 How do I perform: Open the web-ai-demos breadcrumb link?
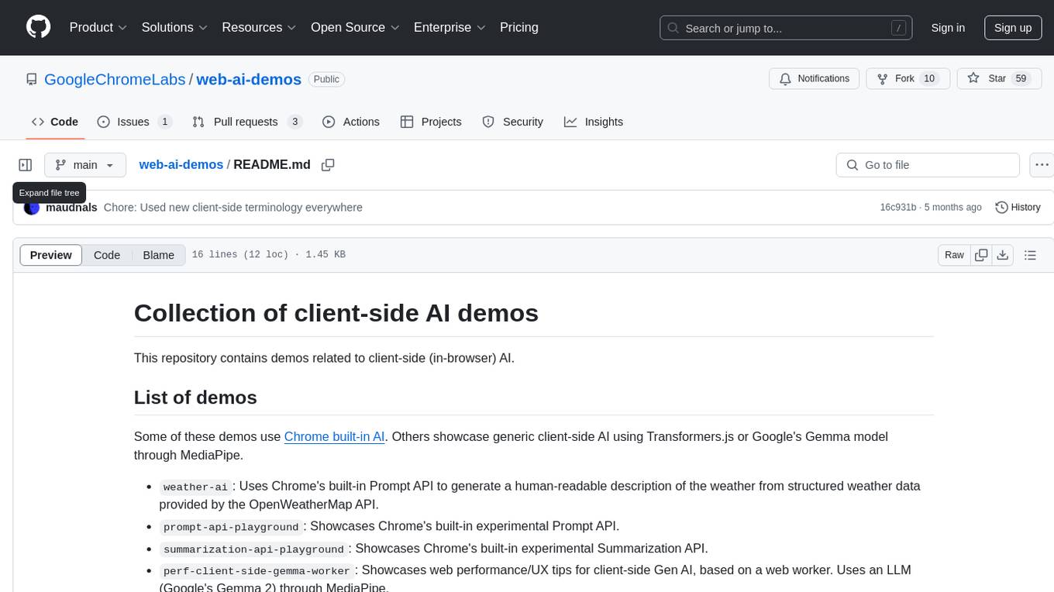181,164
